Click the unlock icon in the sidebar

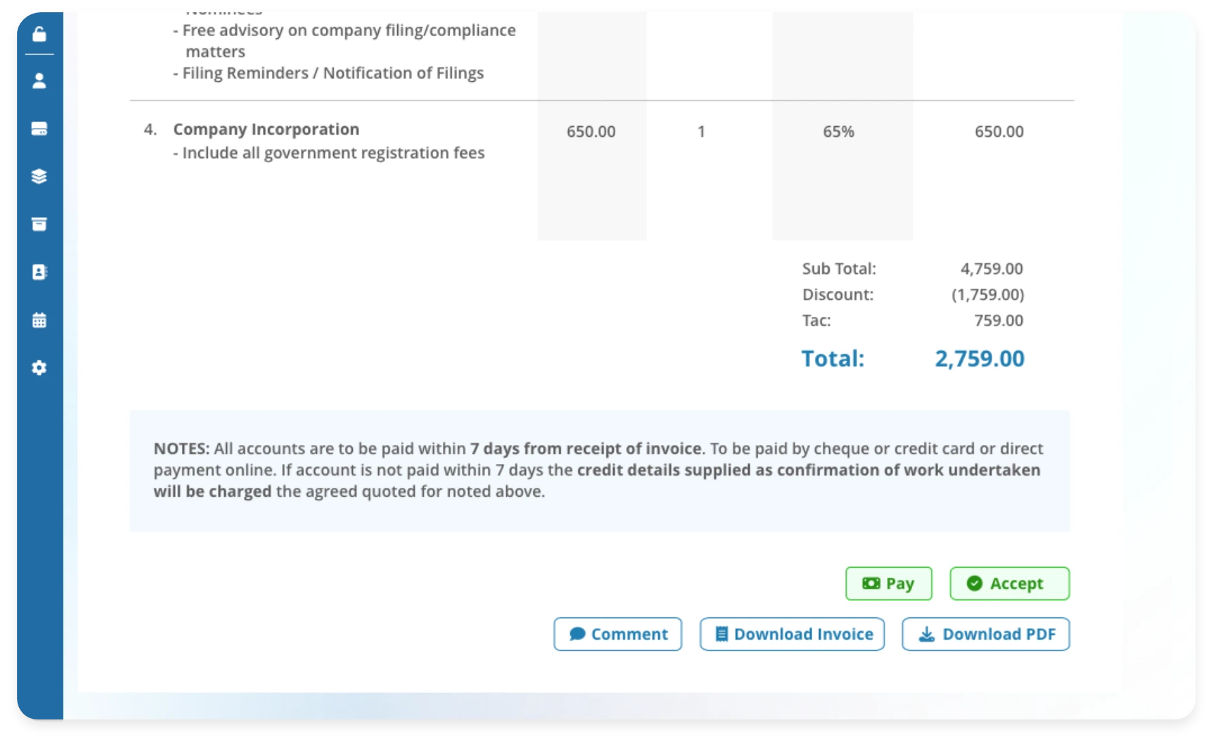(39, 33)
